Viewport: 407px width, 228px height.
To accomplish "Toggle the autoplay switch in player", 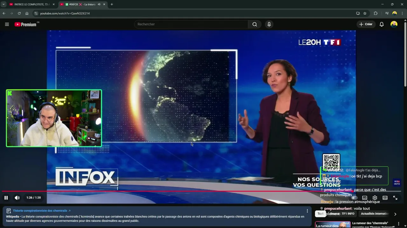I will point(354,198).
